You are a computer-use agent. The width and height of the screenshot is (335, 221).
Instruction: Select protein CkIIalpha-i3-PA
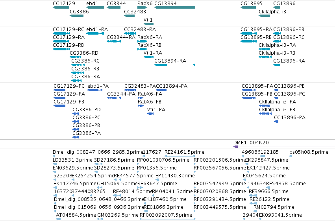265,106
